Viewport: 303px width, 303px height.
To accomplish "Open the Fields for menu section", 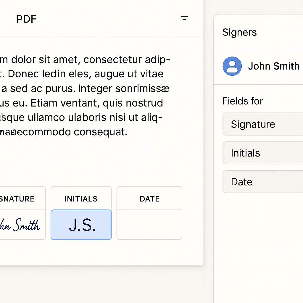I will [x=243, y=101].
